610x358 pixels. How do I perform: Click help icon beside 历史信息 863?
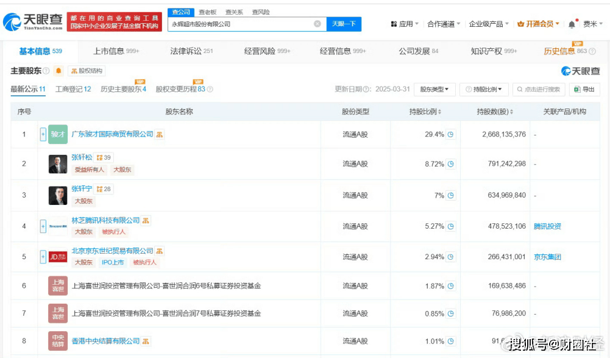click(x=592, y=51)
